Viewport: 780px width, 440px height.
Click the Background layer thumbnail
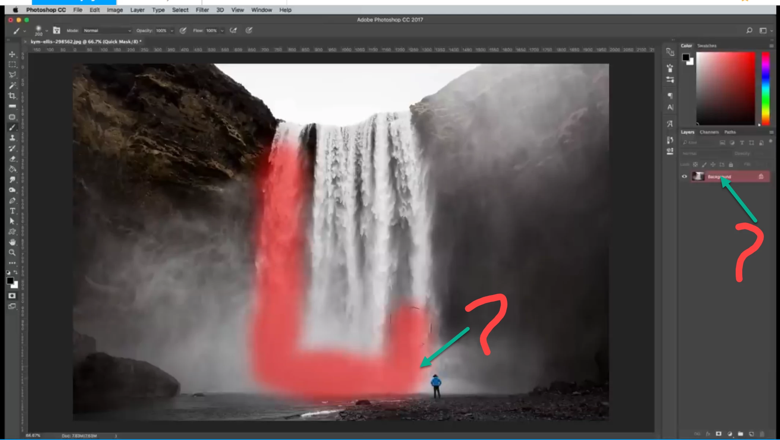pos(698,176)
